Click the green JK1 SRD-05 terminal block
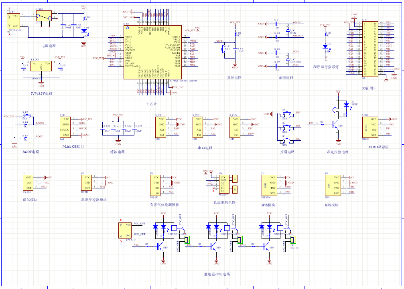Screen dimensions: 404x289 (x=293, y=240)
